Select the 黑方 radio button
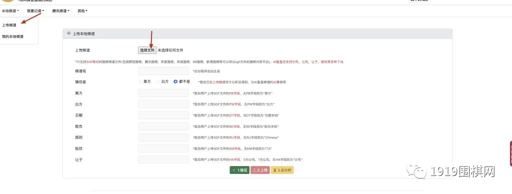The image size is (512, 194). pos(140,81)
